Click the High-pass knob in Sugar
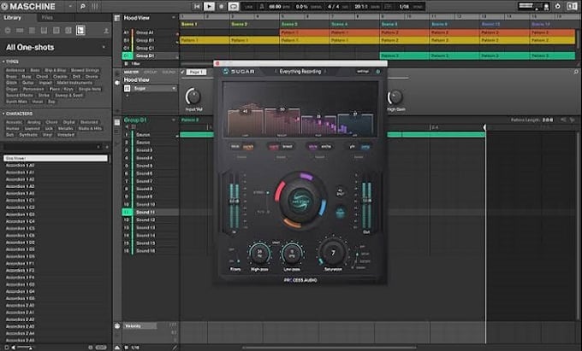582x351 pixels. tap(259, 254)
